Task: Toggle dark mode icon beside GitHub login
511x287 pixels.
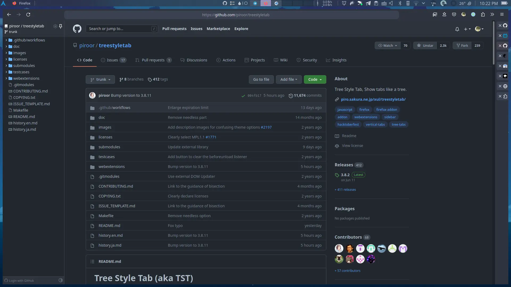Action: (60, 280)
